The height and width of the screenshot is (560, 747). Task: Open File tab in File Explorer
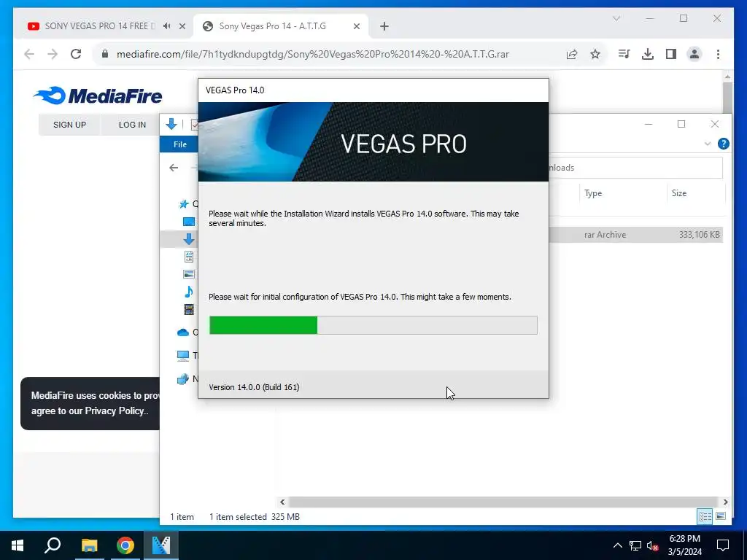(x=180, y=144)
